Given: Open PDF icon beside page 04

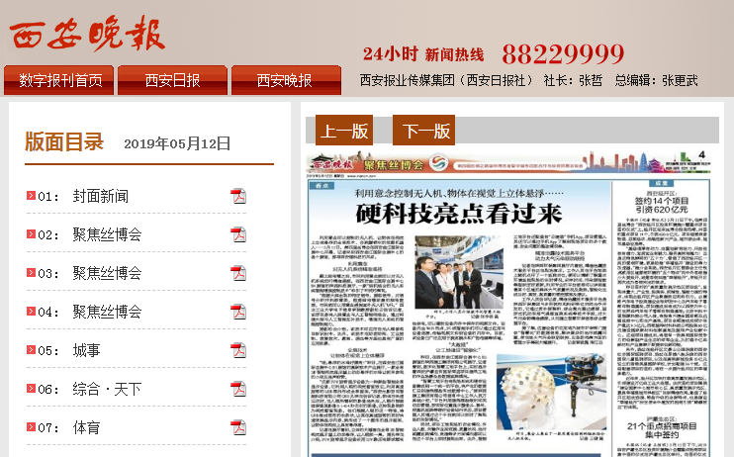Looking at the screenshot, I should click(x=238, y=312).
